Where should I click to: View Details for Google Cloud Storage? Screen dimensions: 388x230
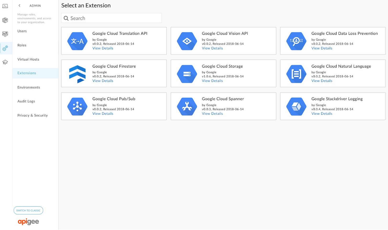coord(212,81)
